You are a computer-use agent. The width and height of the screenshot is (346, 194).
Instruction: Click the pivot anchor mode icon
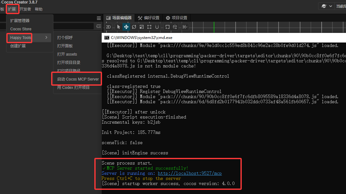pos(168,27)
